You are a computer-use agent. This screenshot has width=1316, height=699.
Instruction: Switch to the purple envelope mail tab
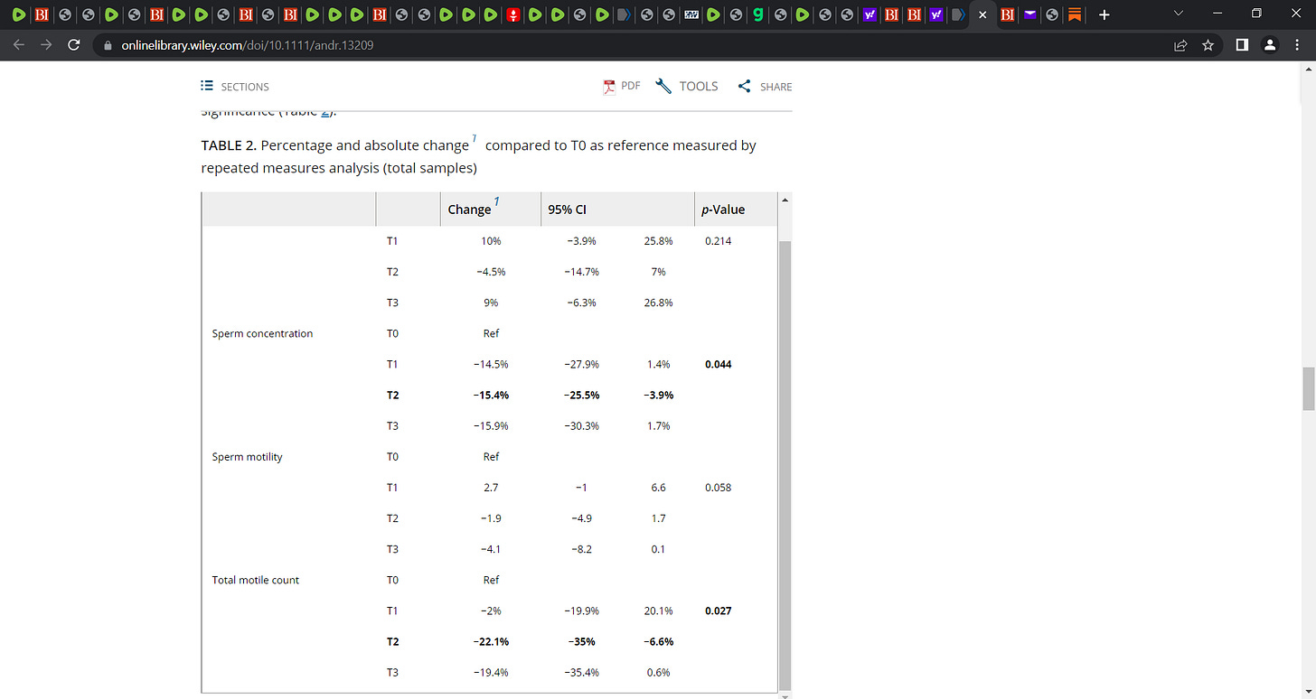1029,14
